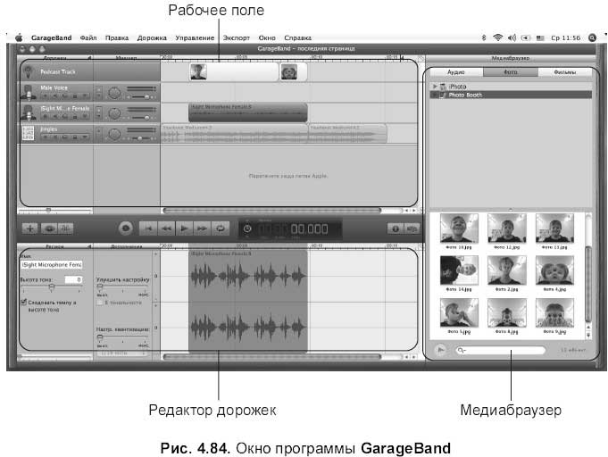Solo the Male Voice track
This screenshot has height=457, width=608.
(x=65, y=96)
